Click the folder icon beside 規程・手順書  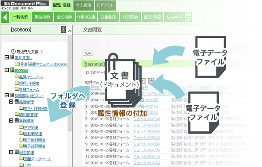tap(17, 83)
